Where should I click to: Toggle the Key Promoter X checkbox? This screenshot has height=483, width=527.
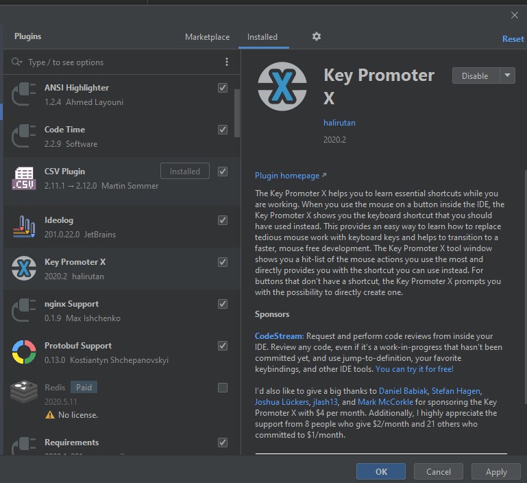pyautogui.click(x=223, y=262)
